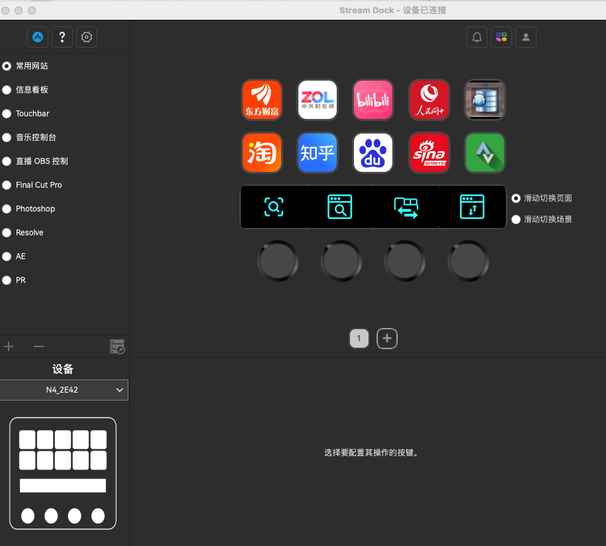The image size is (606, 546).
Task: Select the fourth knob
Action: pyautogui.click(x=468, y=261)
